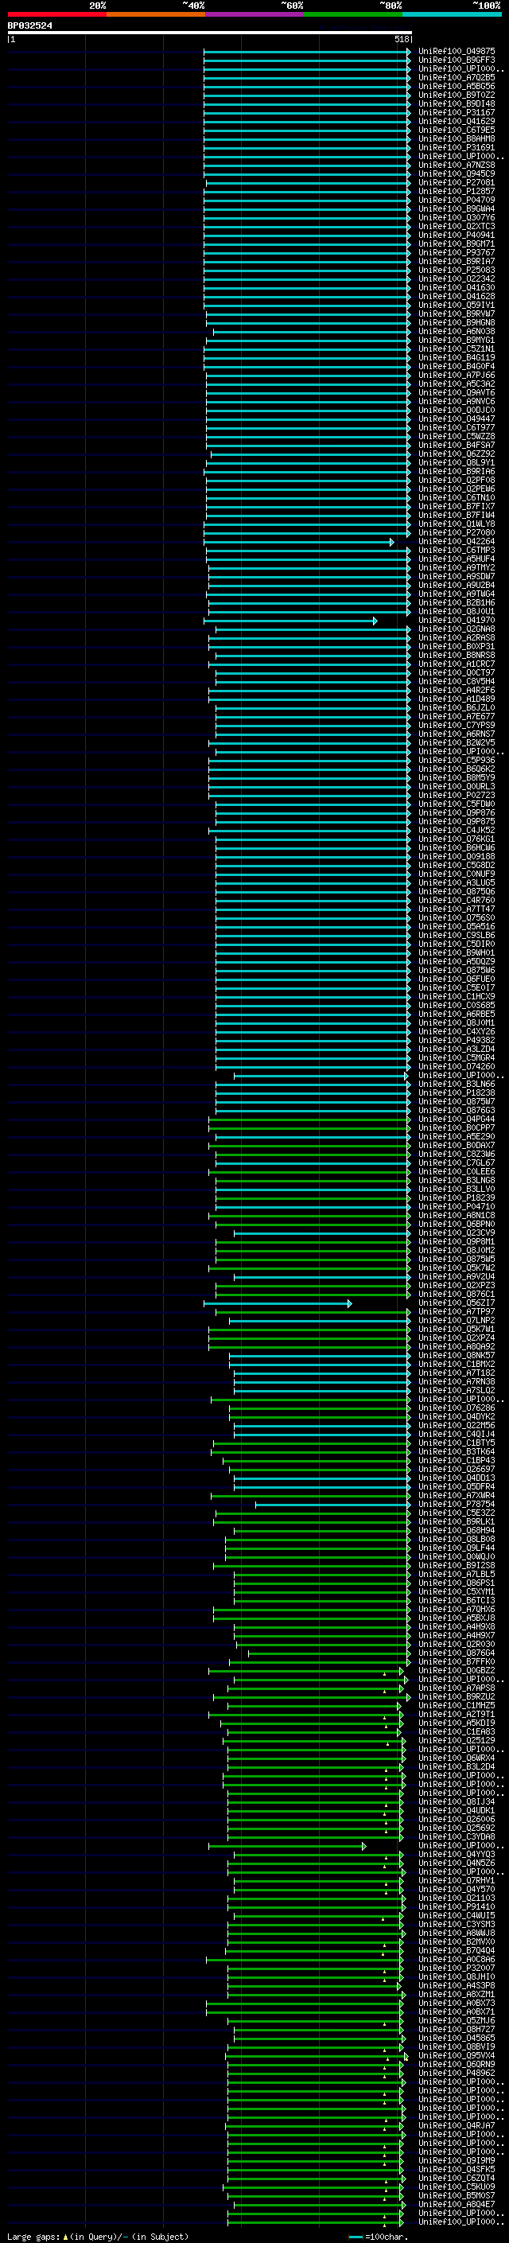This screenshot has height=2243, width=509.
Task: Click the white BP032524 query bar
Action: click(210, 33)
